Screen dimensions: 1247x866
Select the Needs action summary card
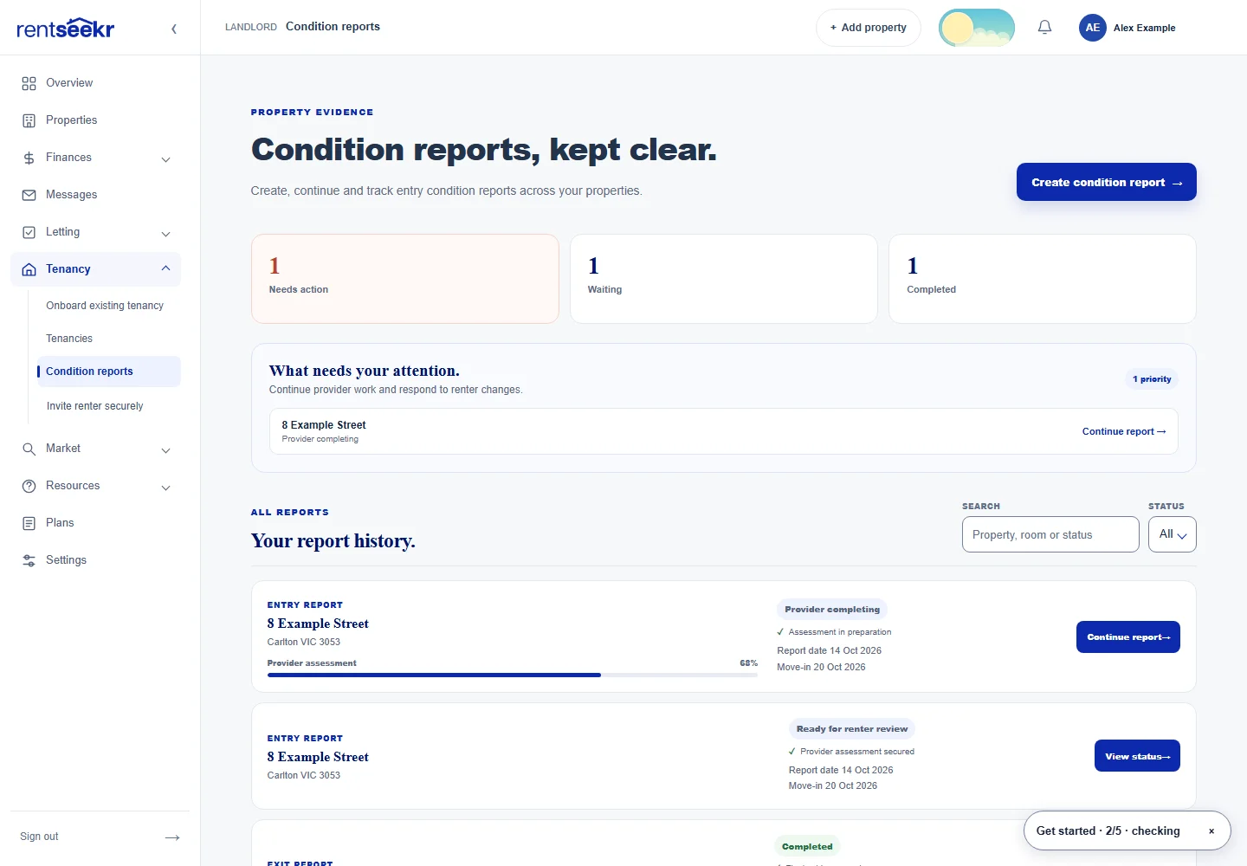[x=405, y=279]
